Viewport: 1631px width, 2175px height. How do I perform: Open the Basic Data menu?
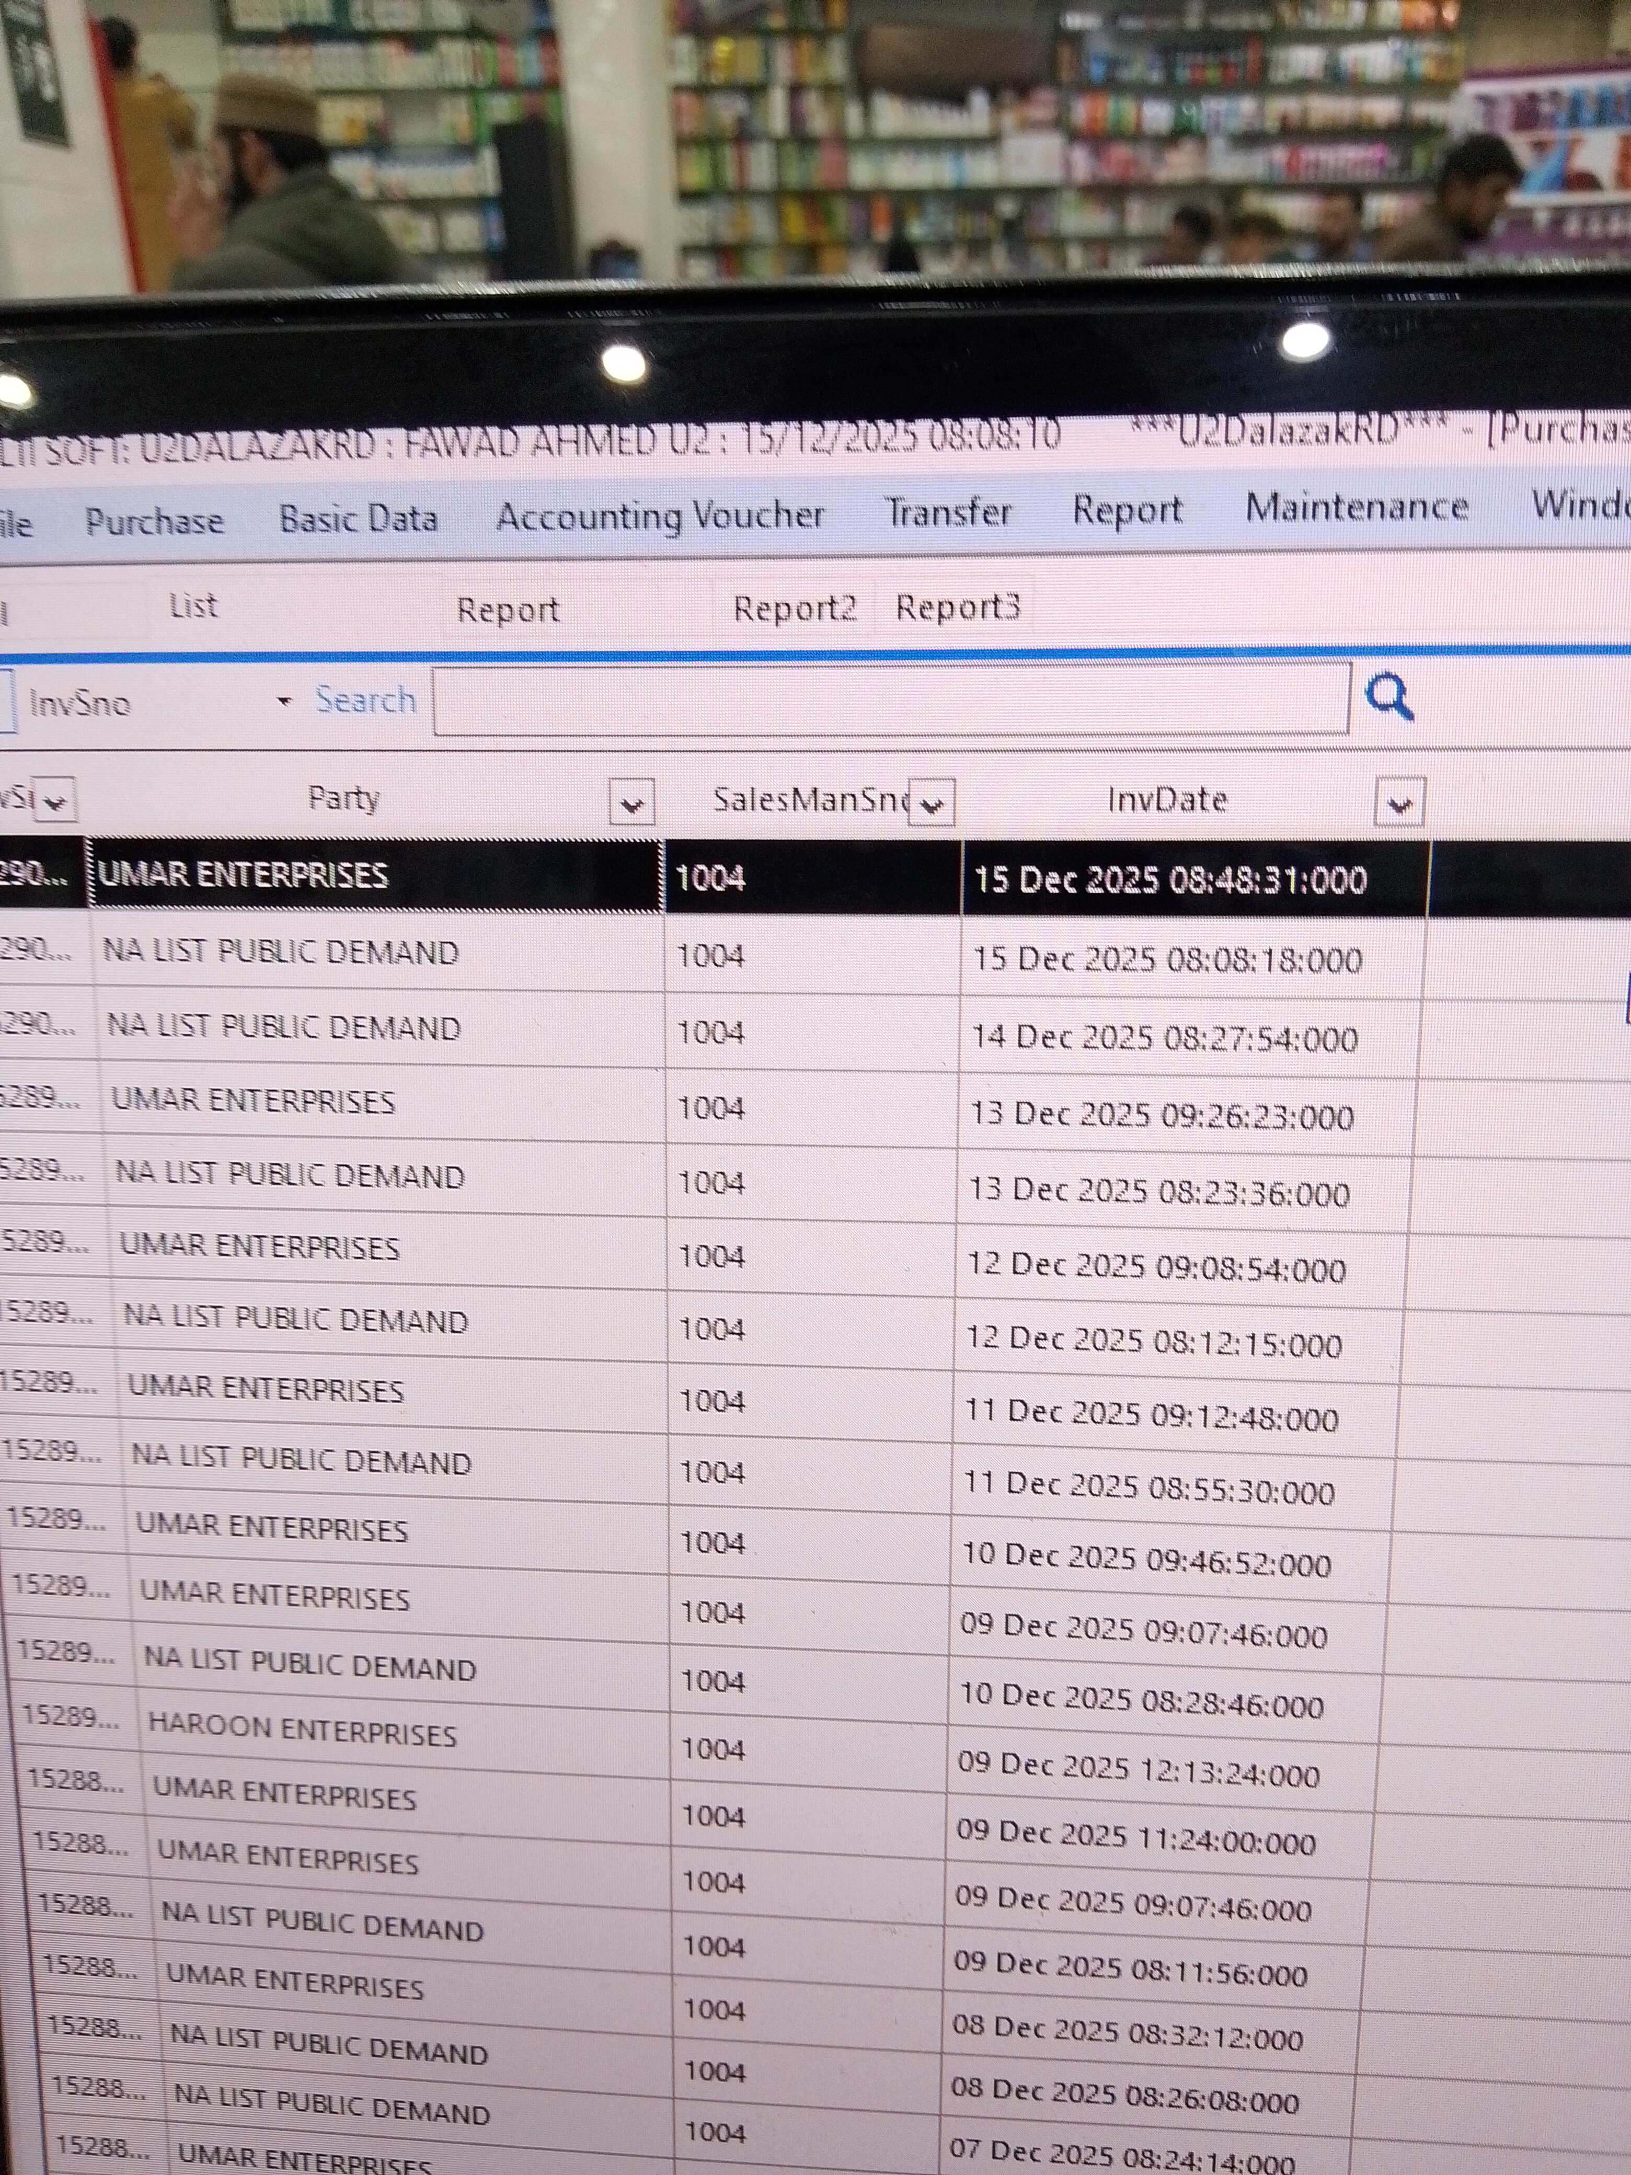[x=358, y=518]
